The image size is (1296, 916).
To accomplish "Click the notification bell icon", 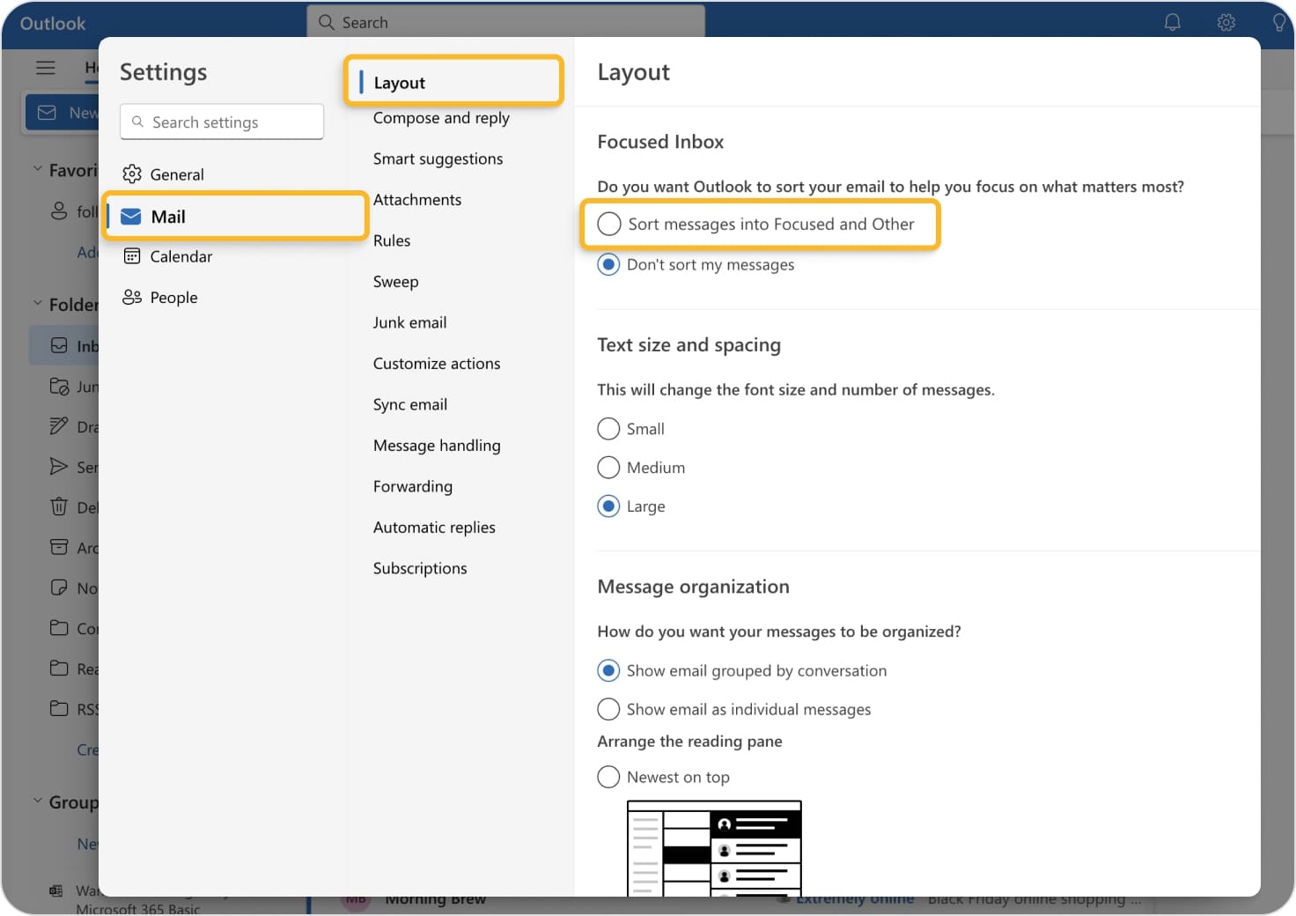I will [x=1172, y=22].
